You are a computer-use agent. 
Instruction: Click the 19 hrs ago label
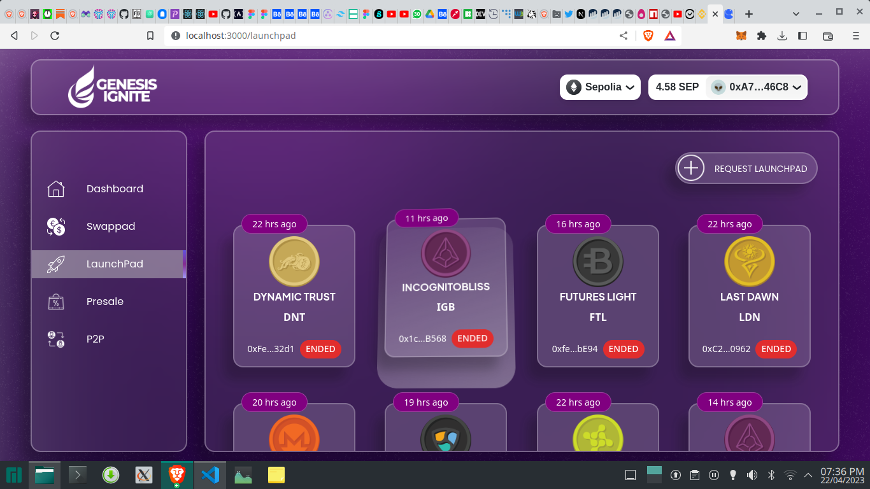point(426,402)
